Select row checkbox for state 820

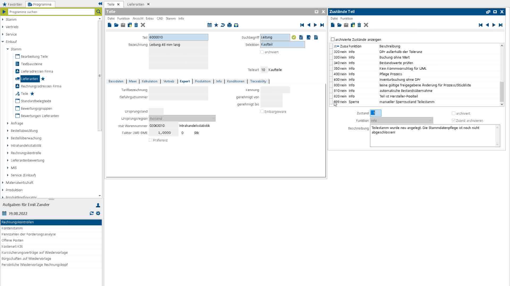(331, 96)
